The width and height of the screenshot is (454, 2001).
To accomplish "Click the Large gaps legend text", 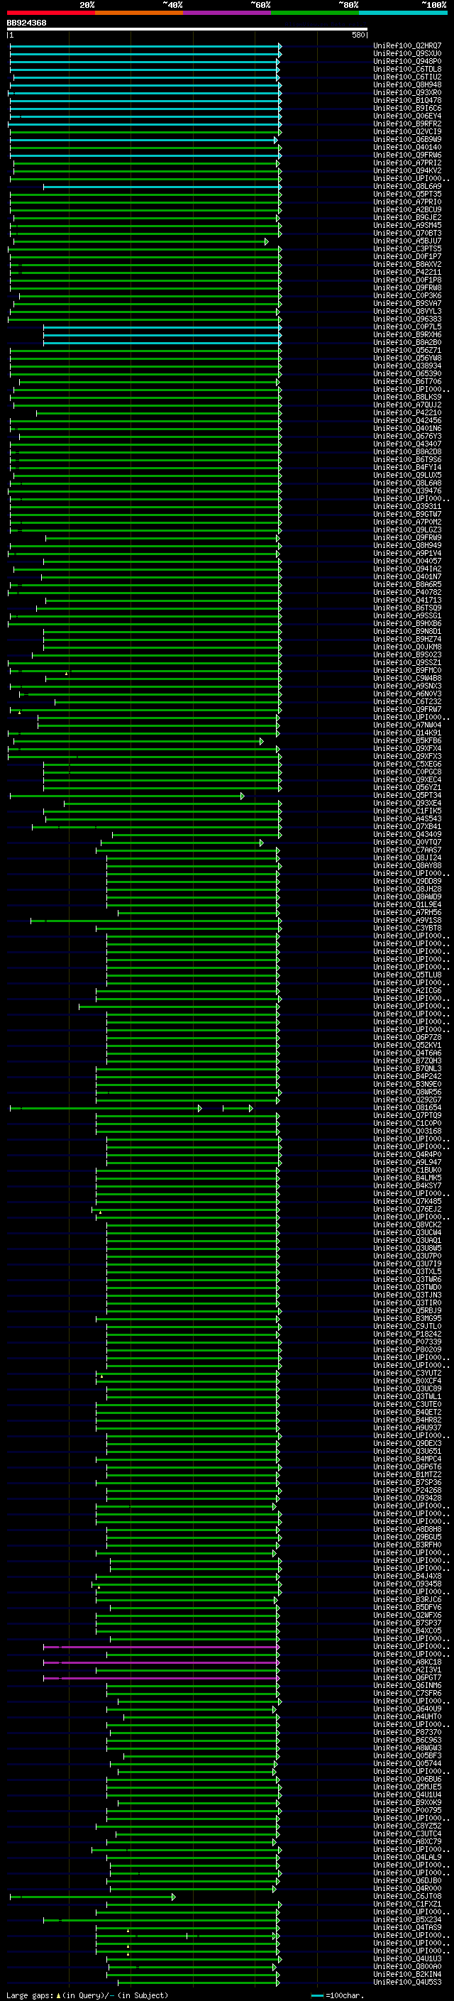I will [31, 1995].
